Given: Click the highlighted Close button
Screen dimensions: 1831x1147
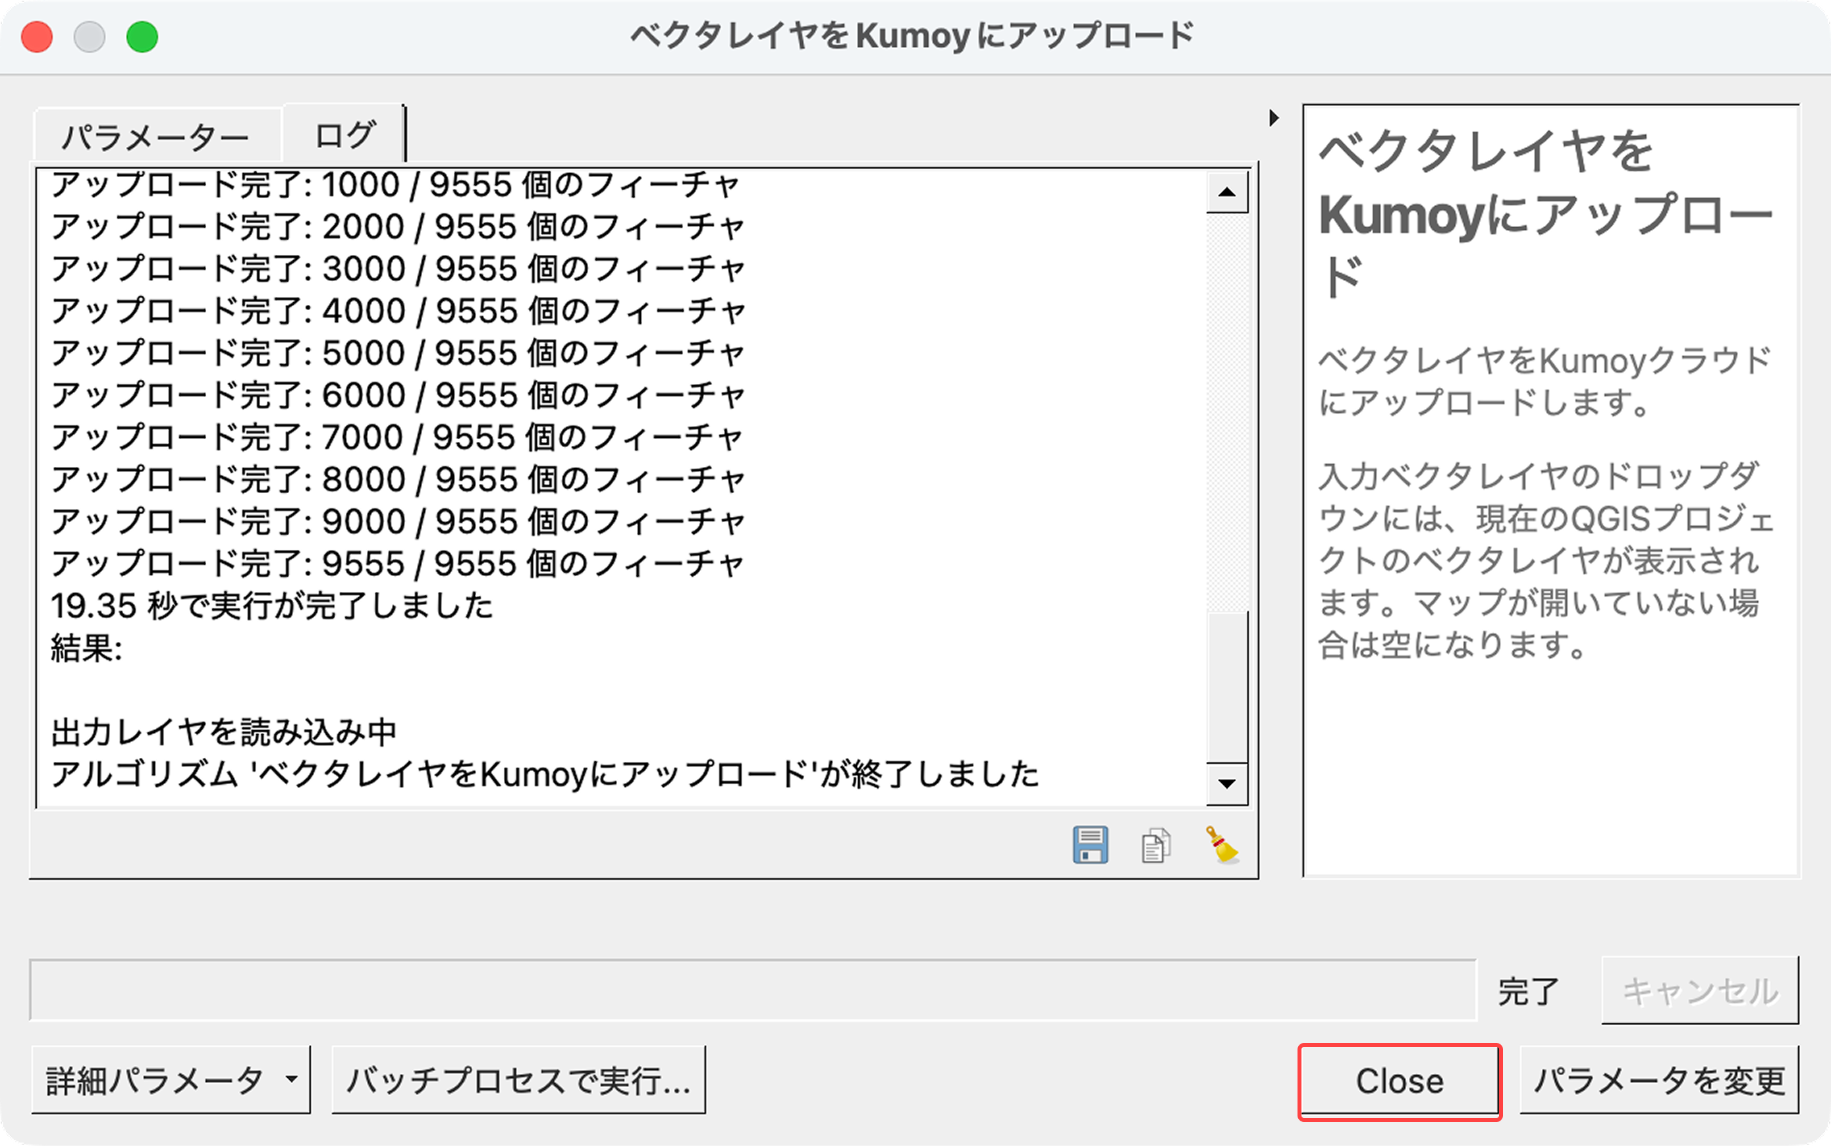Looking at the screenshot, I should (1400, 1082).
